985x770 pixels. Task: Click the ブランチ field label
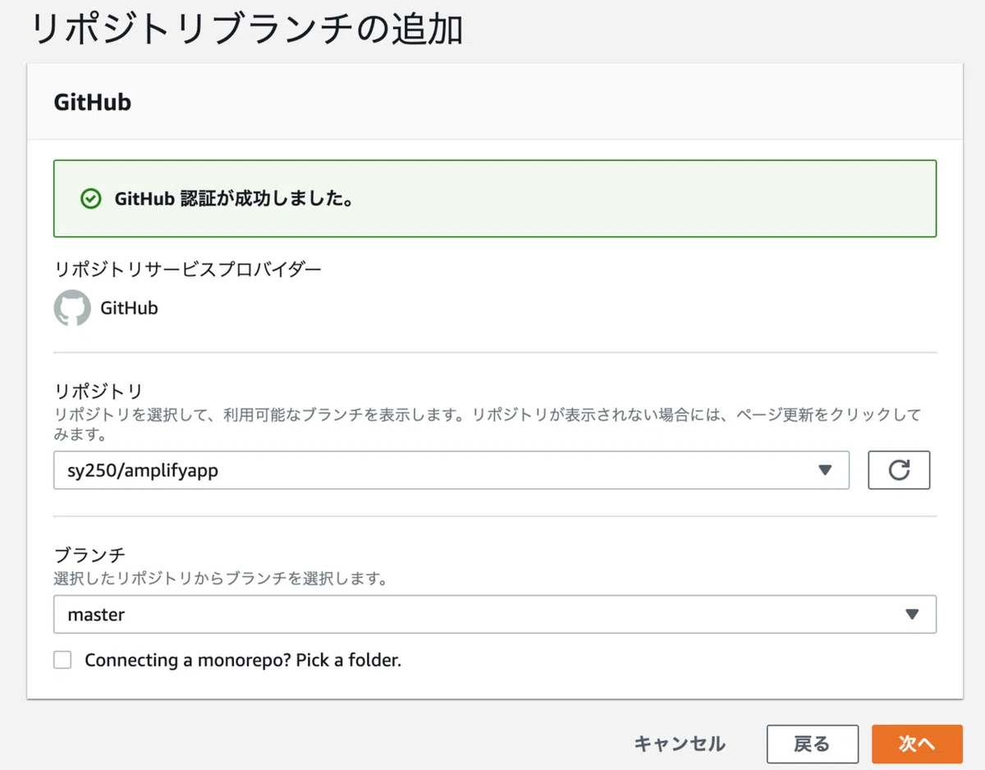tap(89, 555)
